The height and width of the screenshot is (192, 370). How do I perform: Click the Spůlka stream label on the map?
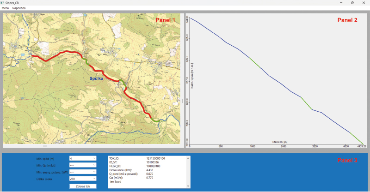click(x=98, y=79)
